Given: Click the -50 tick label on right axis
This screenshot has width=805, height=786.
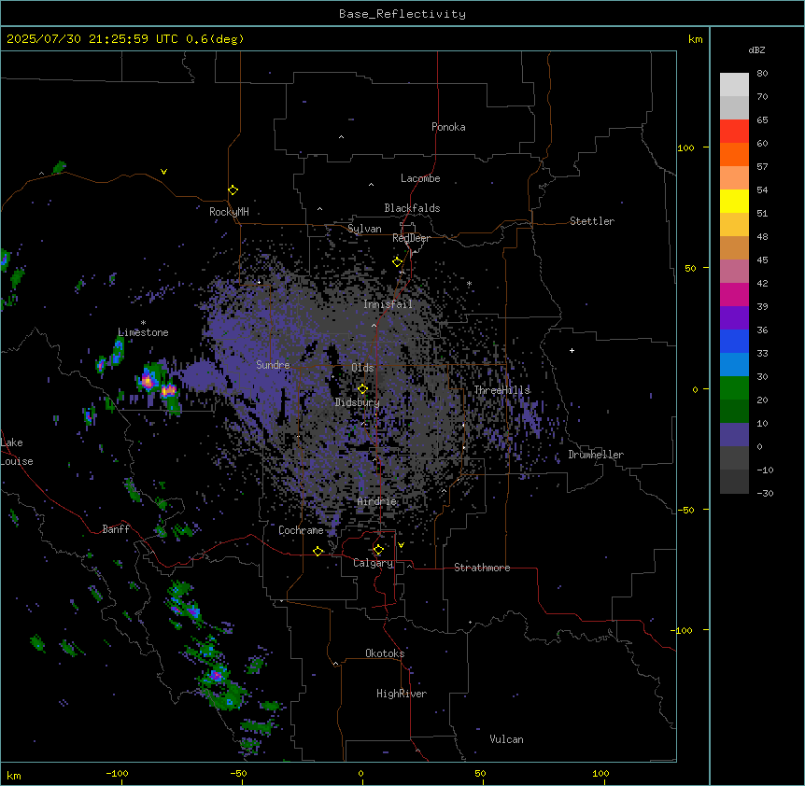Looking at the screenshot, I should (685, 510).
